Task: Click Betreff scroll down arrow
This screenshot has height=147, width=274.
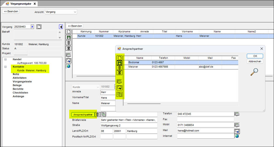Action: [60, 38]
